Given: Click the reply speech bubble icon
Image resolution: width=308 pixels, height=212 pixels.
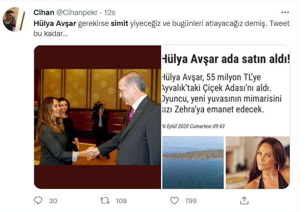Looking at the screenshot, I should click(x=38, y=201).
